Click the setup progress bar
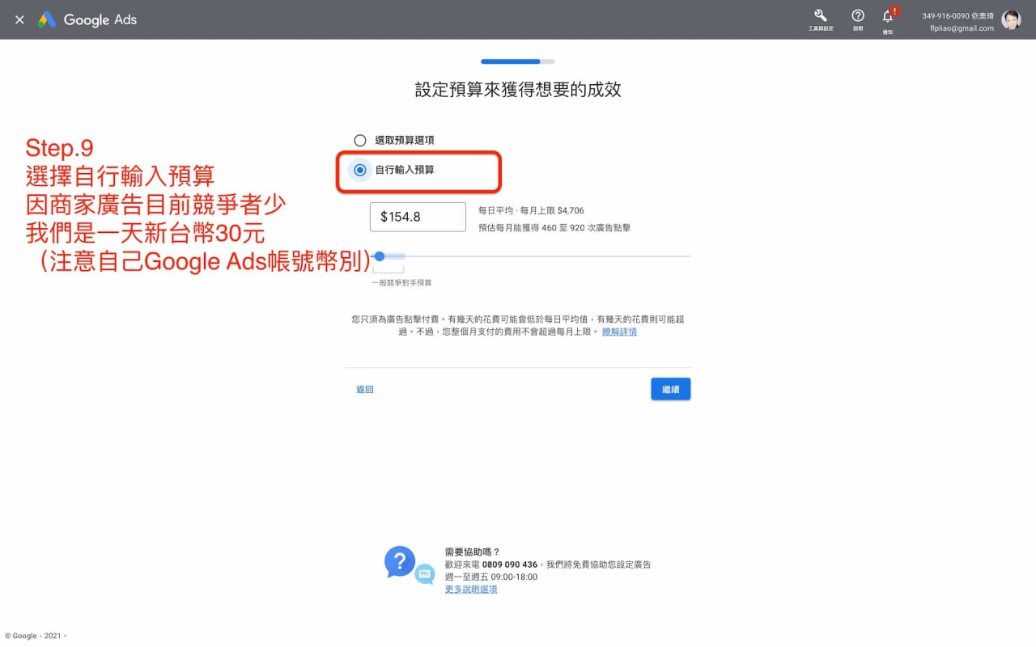The height and width of the screenshot is (647, 1036). [518, 61]
